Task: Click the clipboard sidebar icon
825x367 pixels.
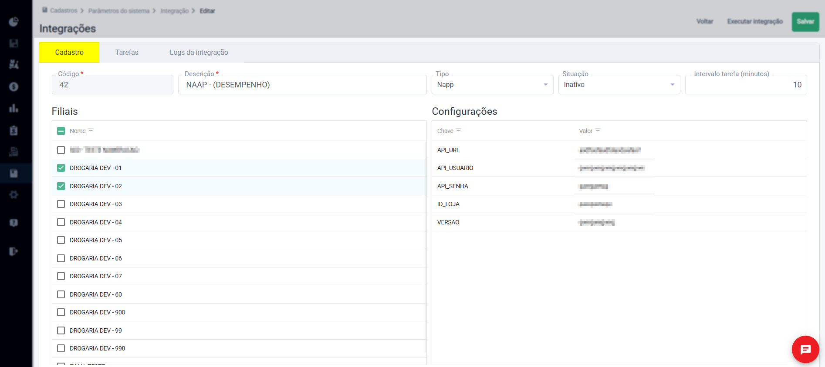Action: coord(14,130)
